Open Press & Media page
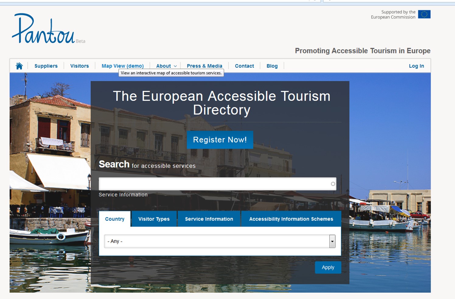The image size is (455, 299). [x=205, y=66]
